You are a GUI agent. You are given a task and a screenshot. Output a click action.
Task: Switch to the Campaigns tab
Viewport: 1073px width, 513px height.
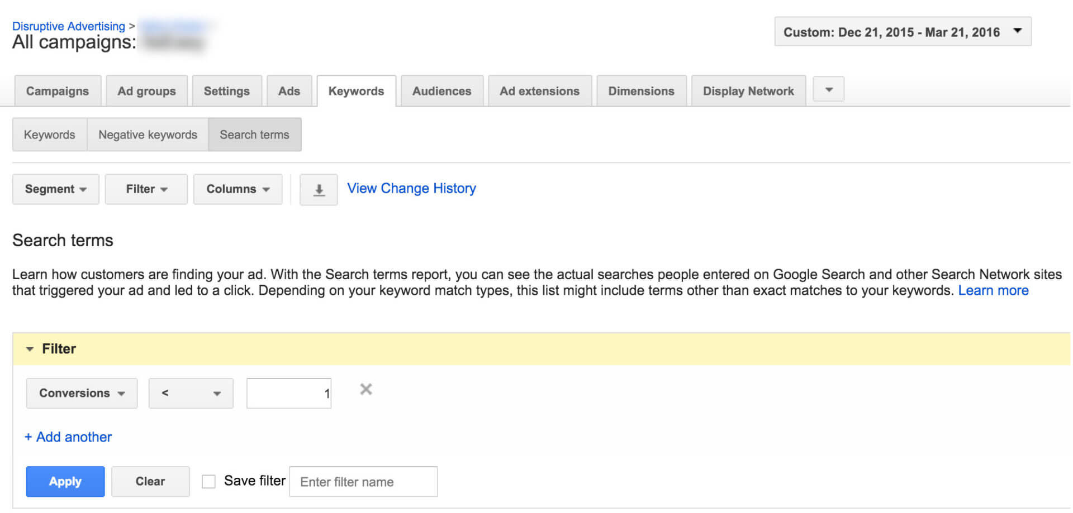tap(57, 90)
